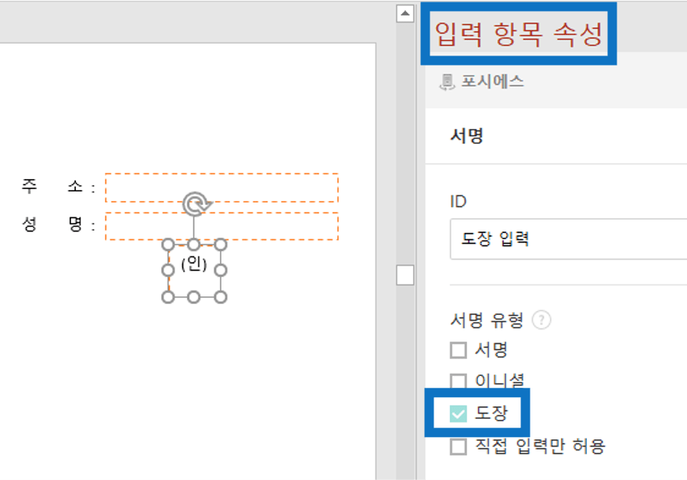Click the top-middle handle of the (인) field
The width and height of the screenshot is (687, 480).
(x=194, y=245)
